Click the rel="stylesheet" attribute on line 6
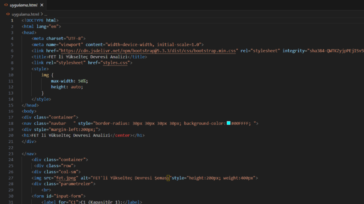 pos(260,51)
